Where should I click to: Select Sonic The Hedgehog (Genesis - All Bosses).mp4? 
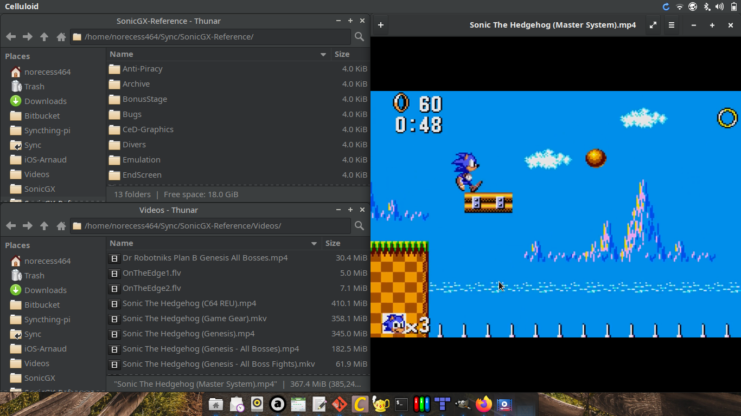point(238,349)
